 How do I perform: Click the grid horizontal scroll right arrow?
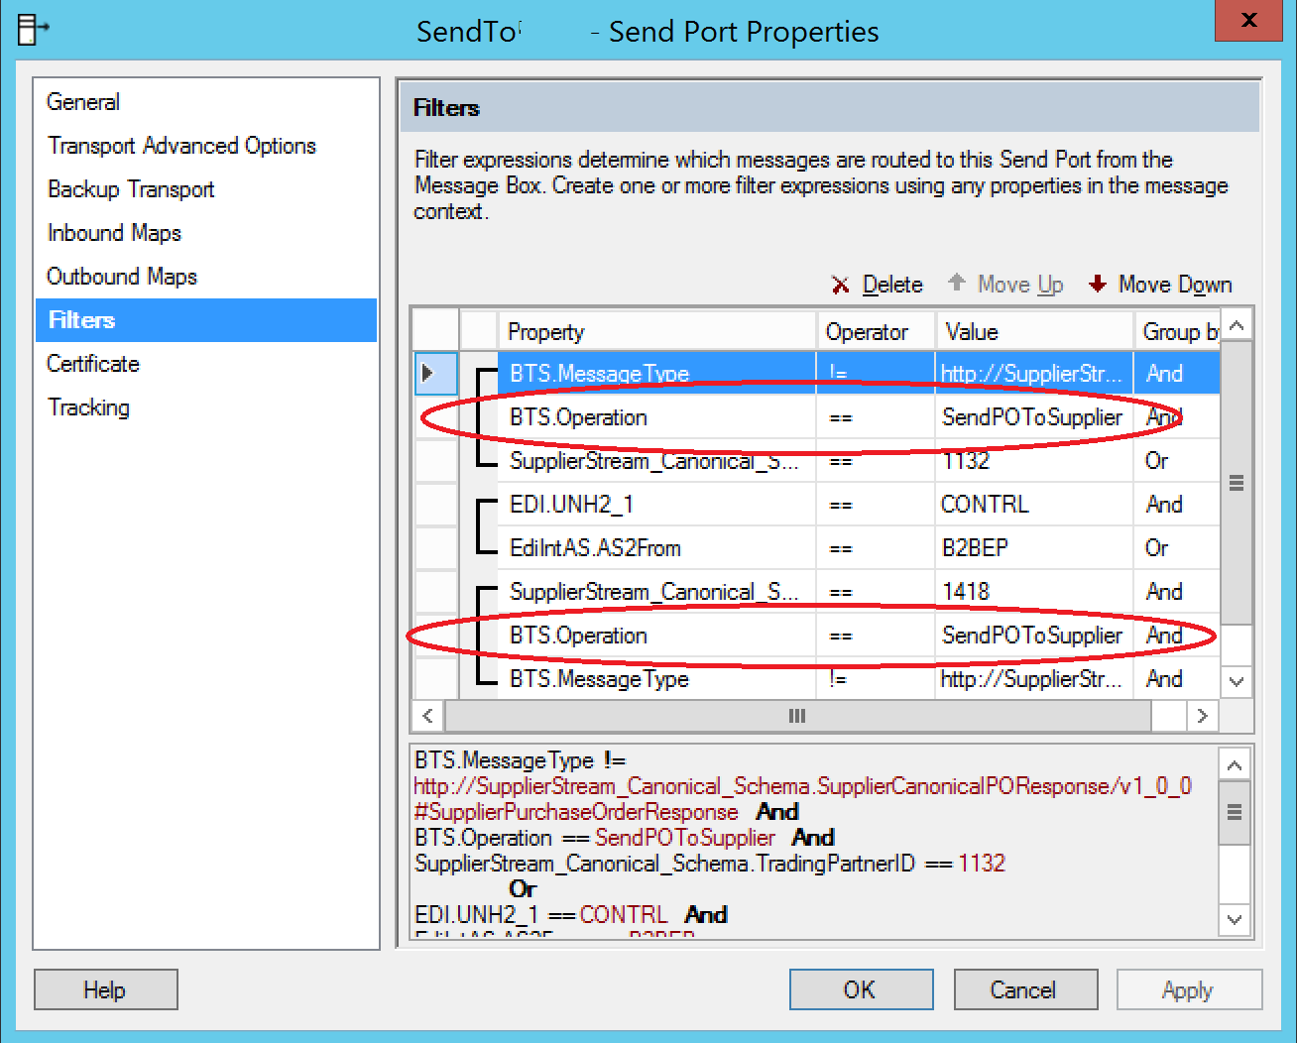[1202, 716]
